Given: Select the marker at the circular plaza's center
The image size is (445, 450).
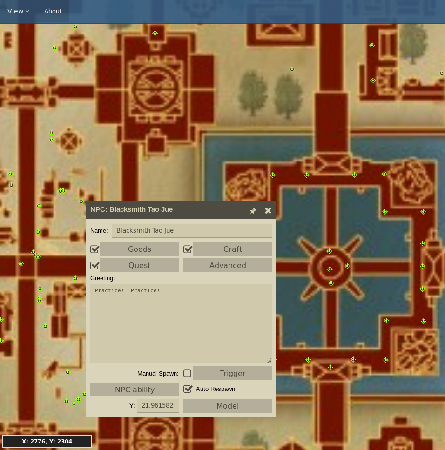Looking at the screenshot, I should coord(330,269).
